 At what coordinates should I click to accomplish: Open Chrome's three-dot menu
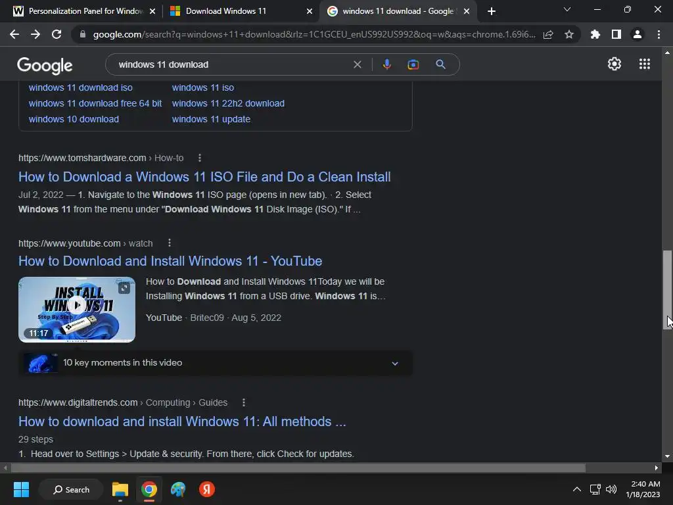point(659,34)
